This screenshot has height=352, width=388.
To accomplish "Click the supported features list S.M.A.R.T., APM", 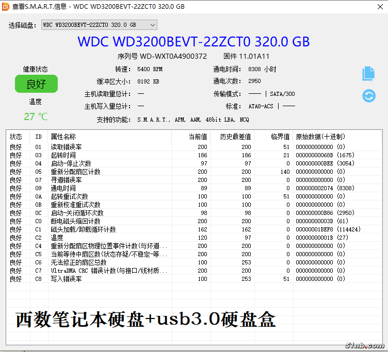I will coord(193,120).
